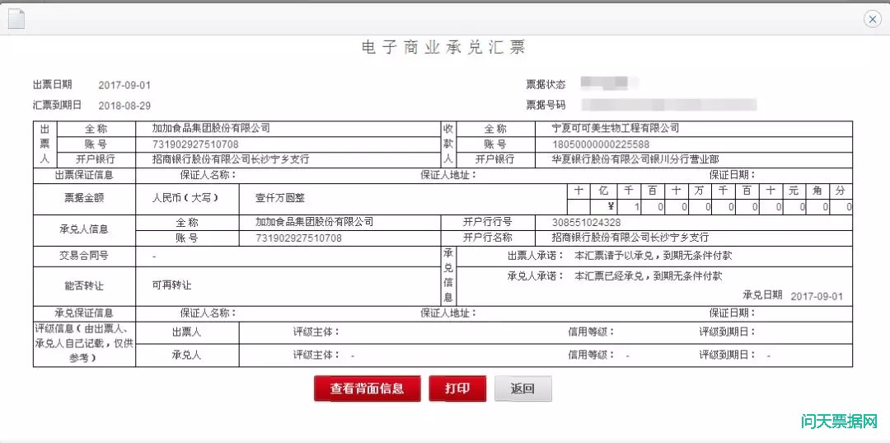Click the 交易合同号 label
This screenshot has width=890, height=443.
point(84,256)
